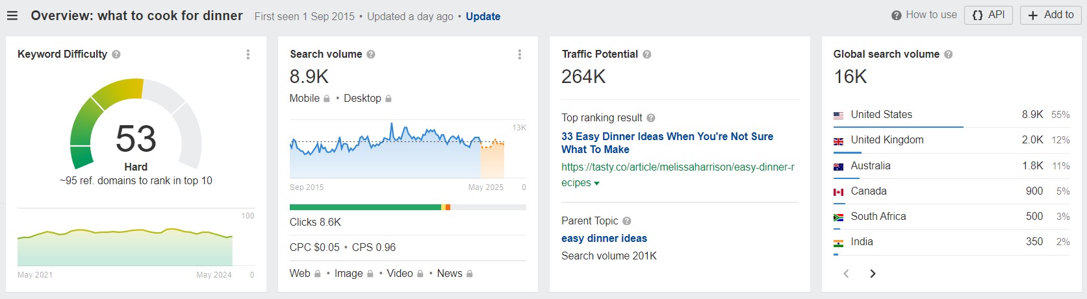1087x299 pixels.
Task: Click the Search volume help icon
Action: click(371, 54)
